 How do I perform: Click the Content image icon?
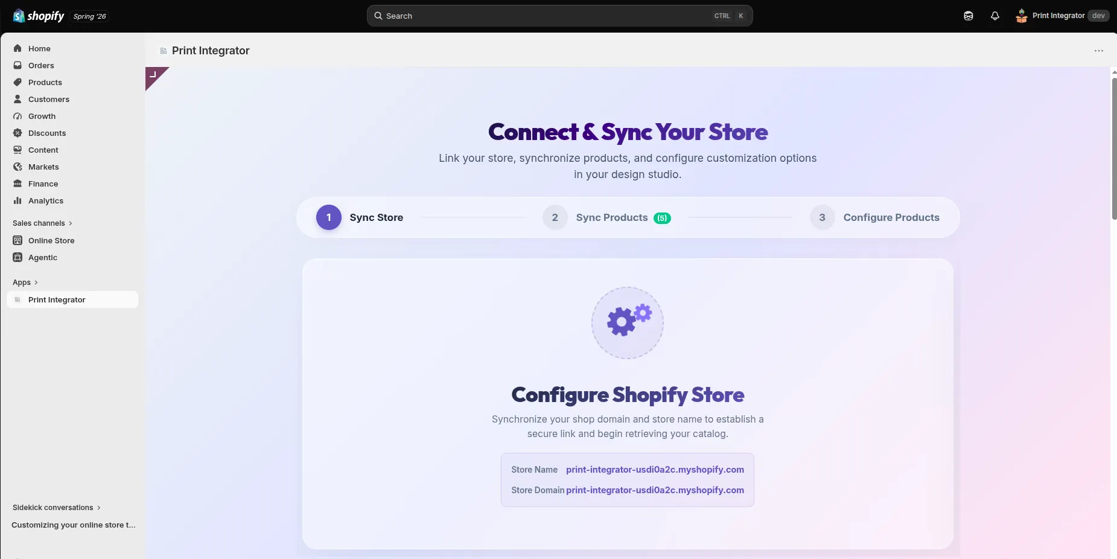pos(18,150)
